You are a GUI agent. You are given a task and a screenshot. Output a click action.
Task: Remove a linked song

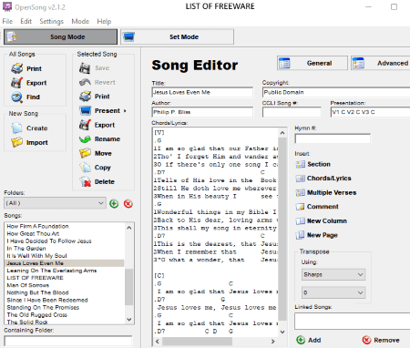[x=381, y=340]
